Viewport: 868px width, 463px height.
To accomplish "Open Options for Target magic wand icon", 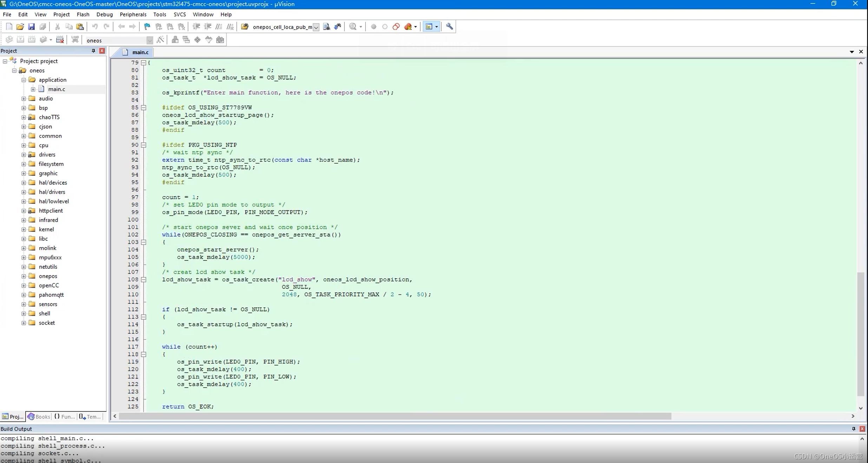I will [x=160, y=40].
